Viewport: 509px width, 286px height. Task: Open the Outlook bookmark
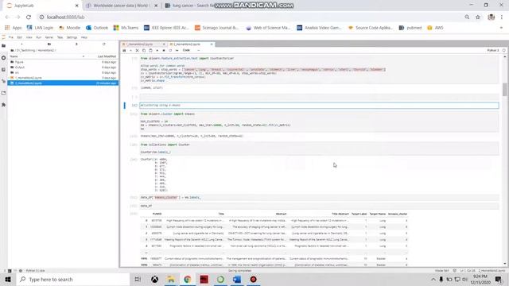[97, 28]
